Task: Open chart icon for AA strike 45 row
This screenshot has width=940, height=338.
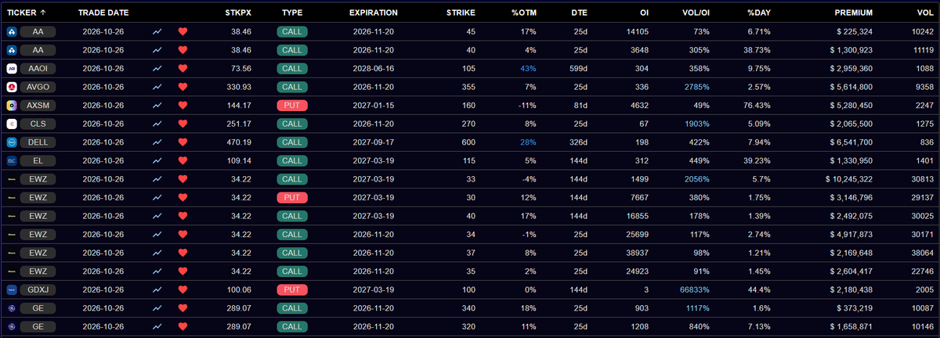Action: [x=159, y=31]
